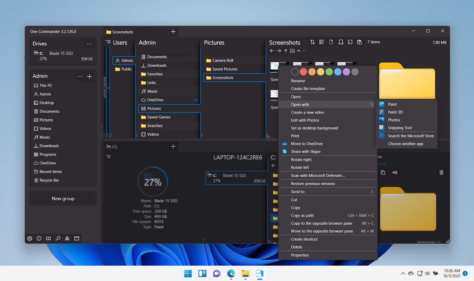Expand the Send to submenu
This screenshot has width=474, height=281.
(371, 192)
